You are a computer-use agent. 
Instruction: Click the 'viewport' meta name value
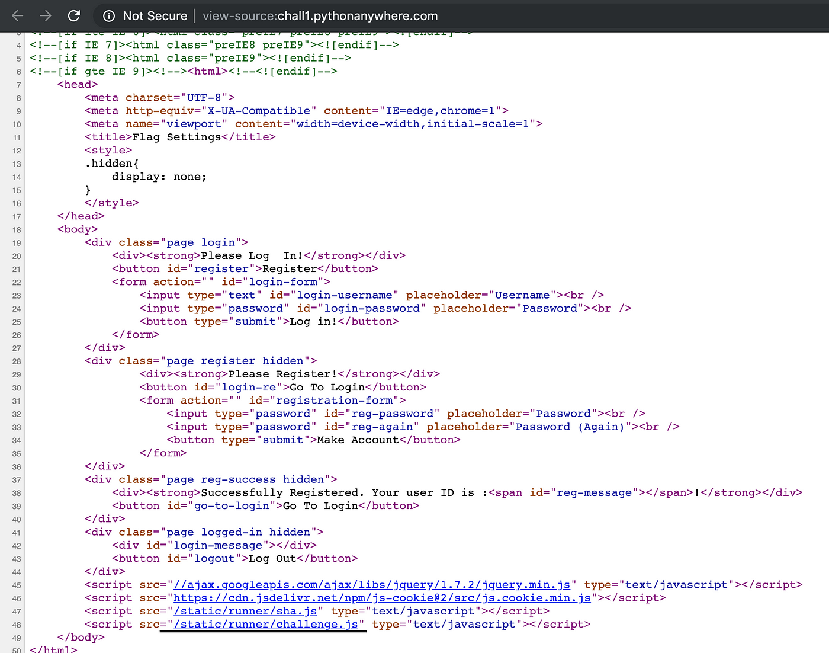[194, 124]
